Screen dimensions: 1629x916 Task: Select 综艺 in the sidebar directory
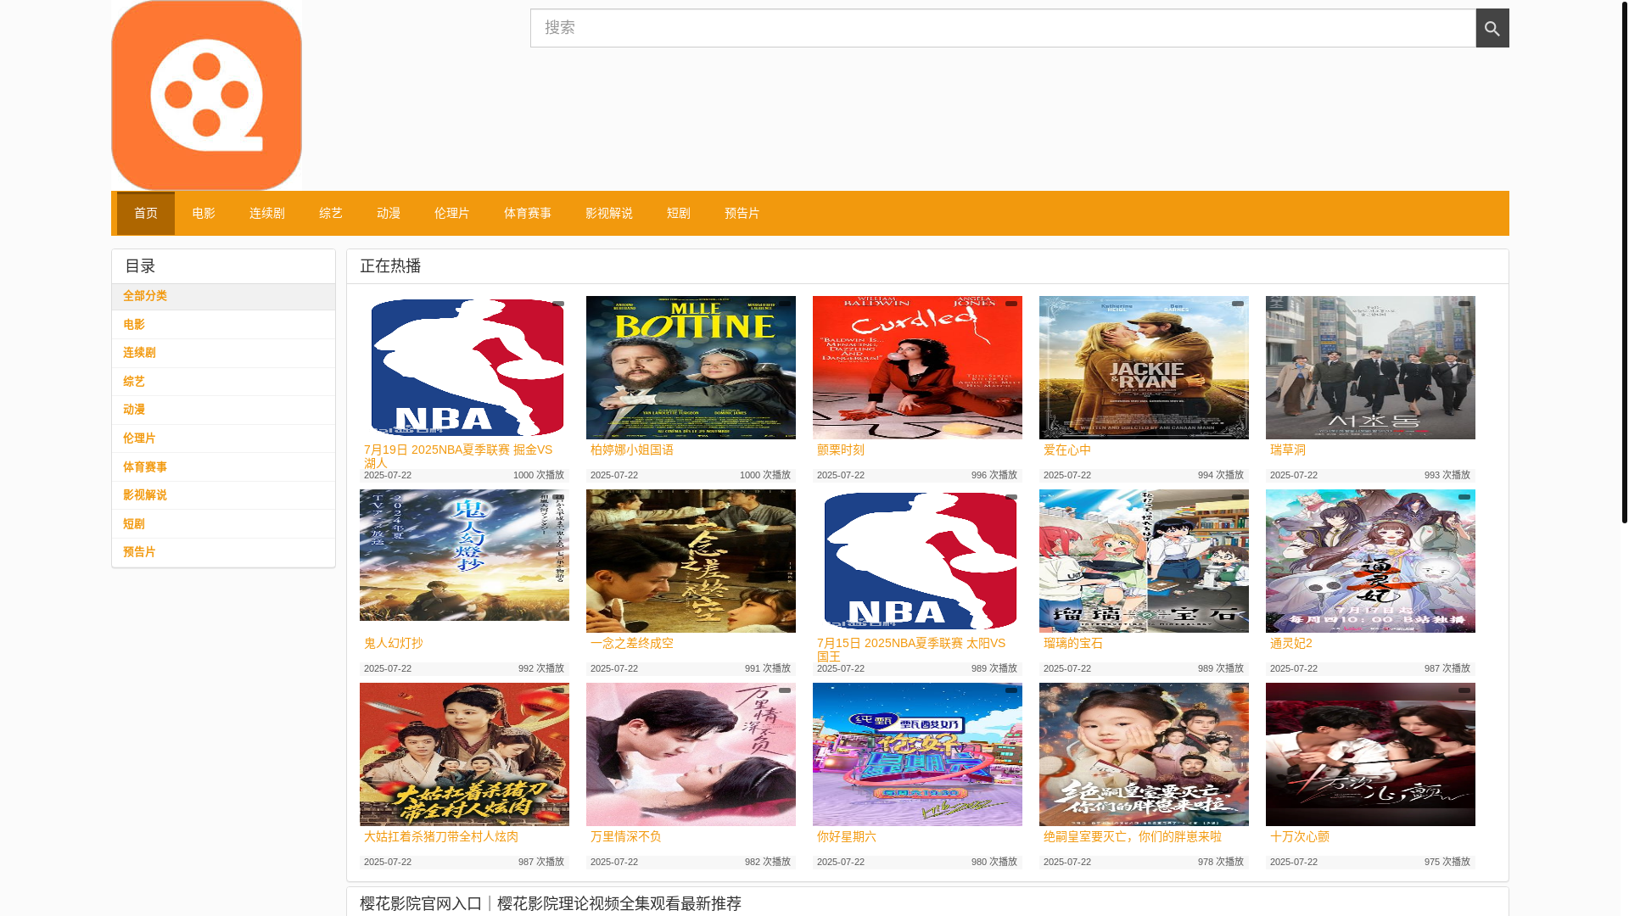tap(223, 382)
